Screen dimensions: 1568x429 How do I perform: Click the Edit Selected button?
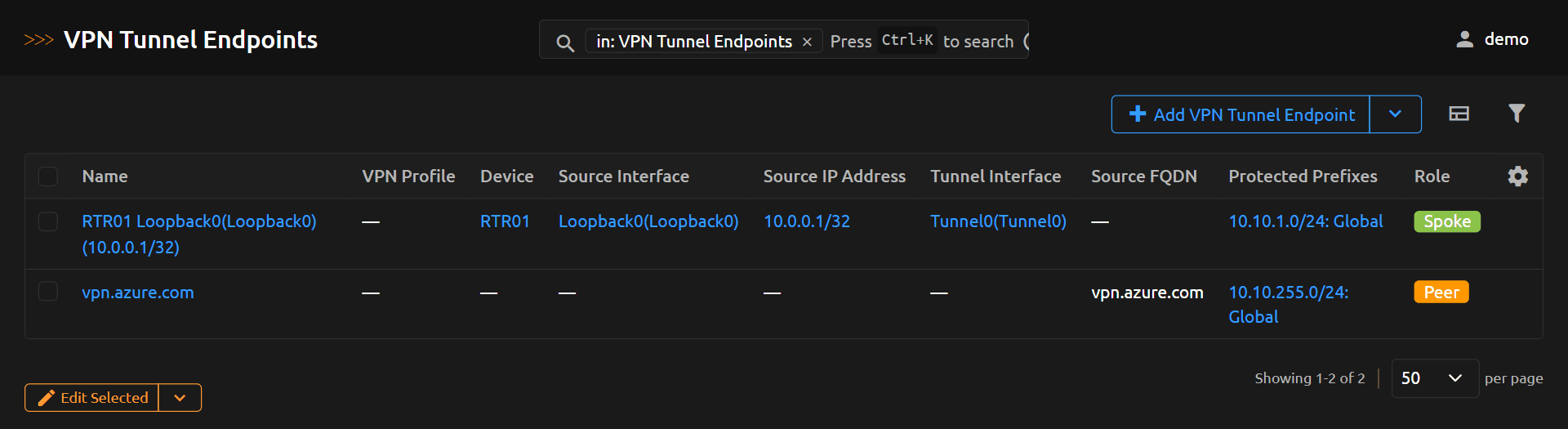coord(92,398)
